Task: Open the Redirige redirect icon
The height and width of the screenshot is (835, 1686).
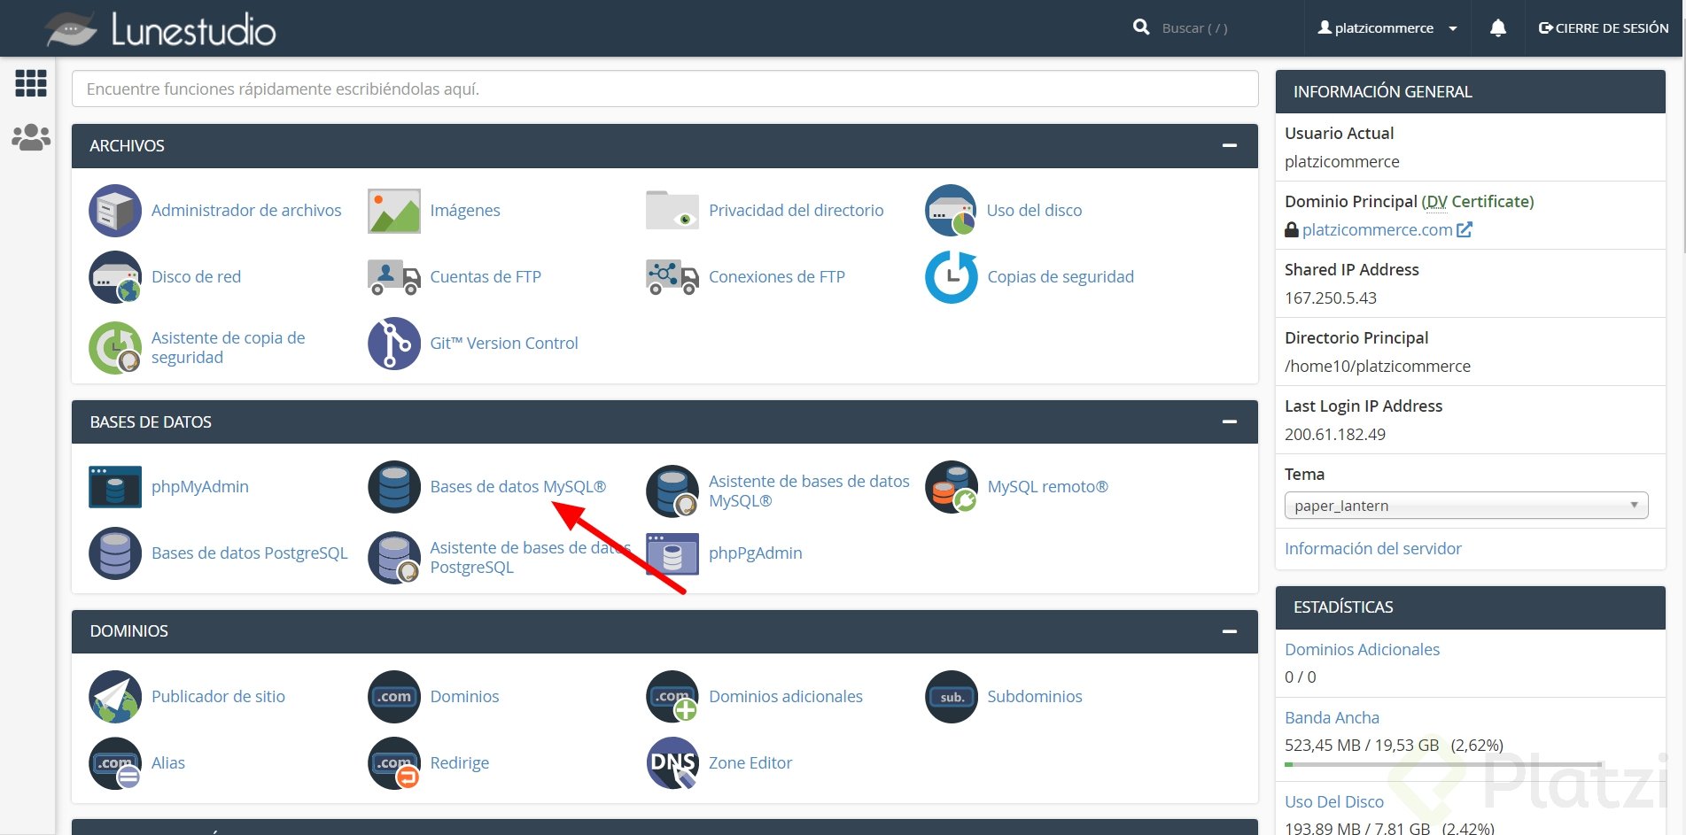Action: coord(394,763)
